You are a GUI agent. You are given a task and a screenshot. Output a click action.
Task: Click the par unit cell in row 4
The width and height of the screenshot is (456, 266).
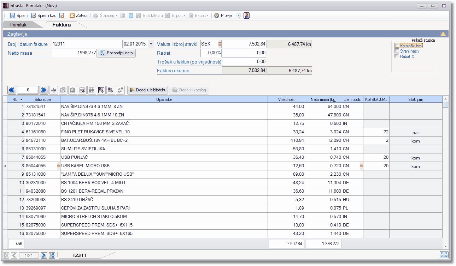coord(416,132)
